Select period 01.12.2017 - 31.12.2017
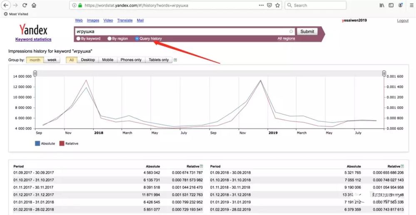The width and height of the screenshot is (416, 215). (x=34, y=195)
